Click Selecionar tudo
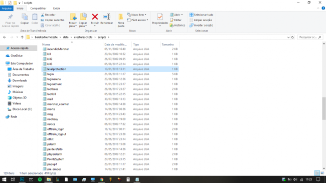Image resolution: width=326 pixels, height=183 pixels. point(201,14)
